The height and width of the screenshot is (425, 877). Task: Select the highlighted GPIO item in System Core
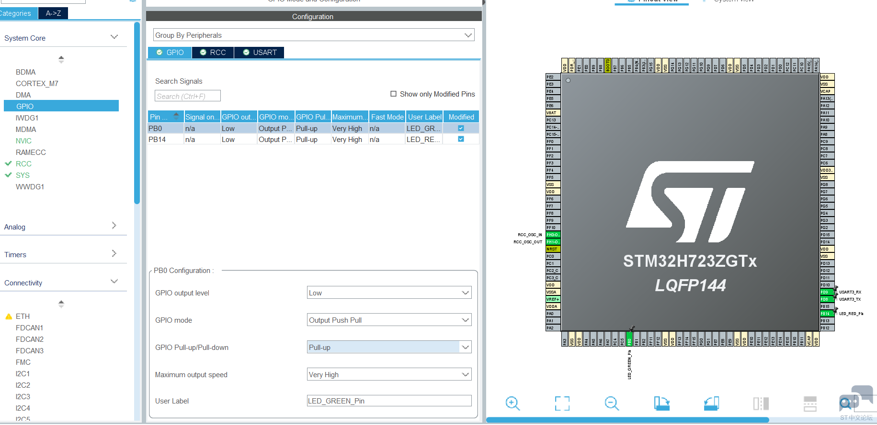pos(61,106)
